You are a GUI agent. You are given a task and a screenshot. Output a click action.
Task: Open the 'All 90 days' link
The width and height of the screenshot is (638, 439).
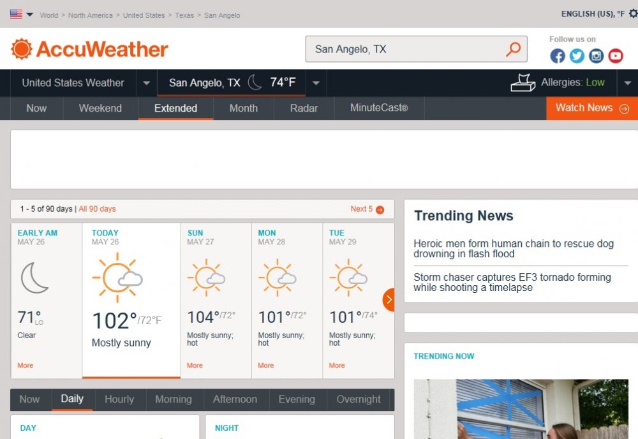tap(97, 209)
